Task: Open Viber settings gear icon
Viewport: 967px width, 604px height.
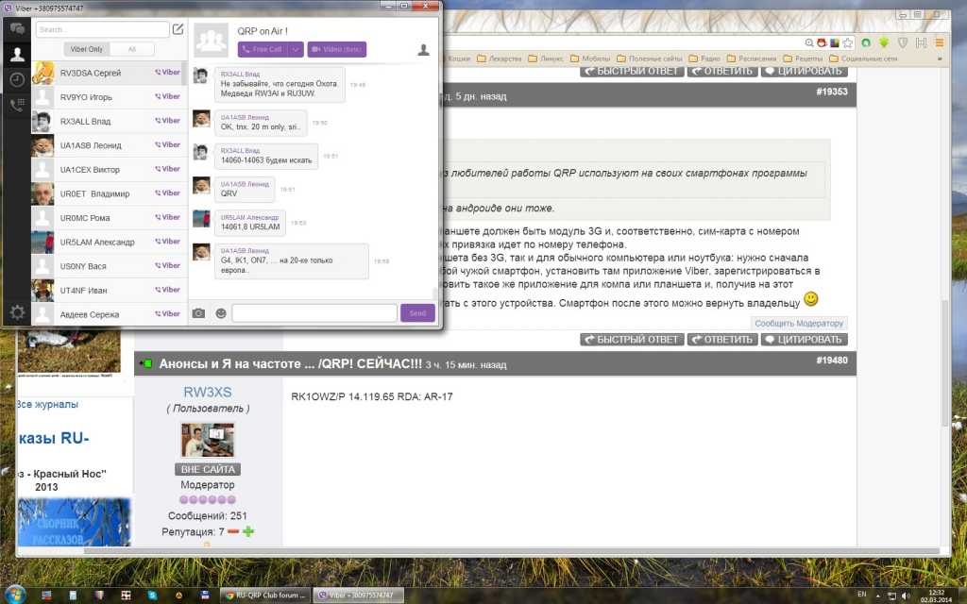Action: pos(17,312)
